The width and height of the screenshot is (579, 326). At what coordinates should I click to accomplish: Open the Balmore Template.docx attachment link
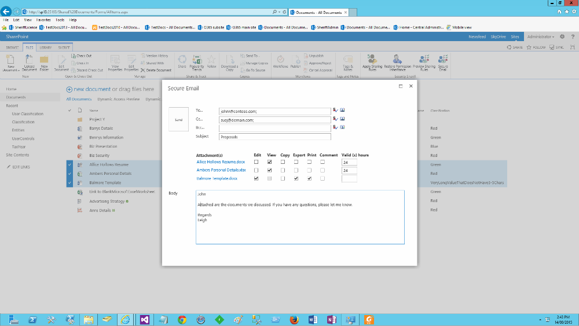[x=217, y=178]
